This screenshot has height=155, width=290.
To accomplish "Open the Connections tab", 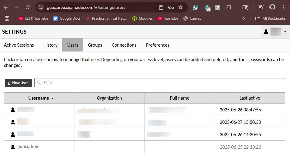I will [x=124, y=45].
